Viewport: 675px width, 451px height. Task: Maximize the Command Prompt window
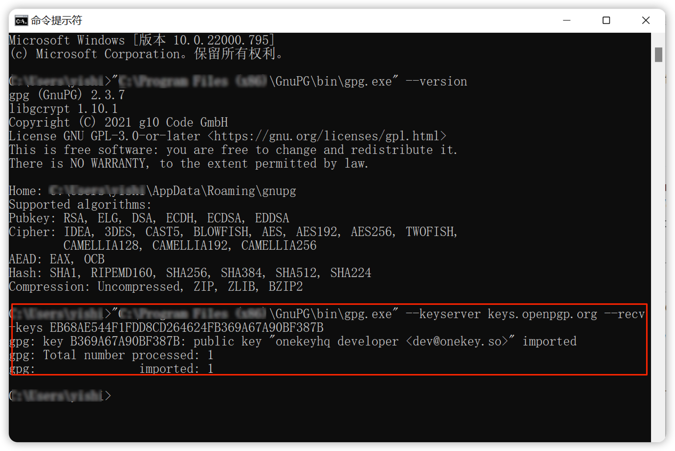point(606,20)
